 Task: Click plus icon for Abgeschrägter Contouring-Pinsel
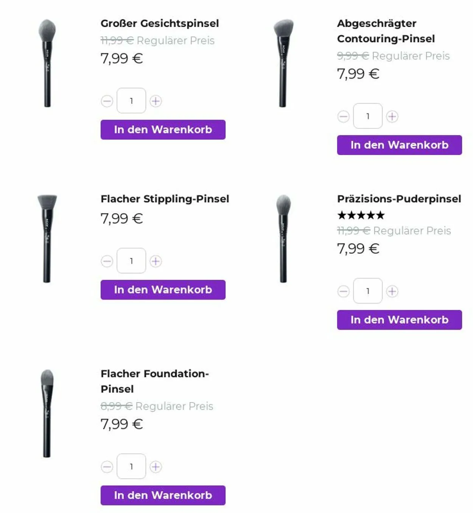392,116
